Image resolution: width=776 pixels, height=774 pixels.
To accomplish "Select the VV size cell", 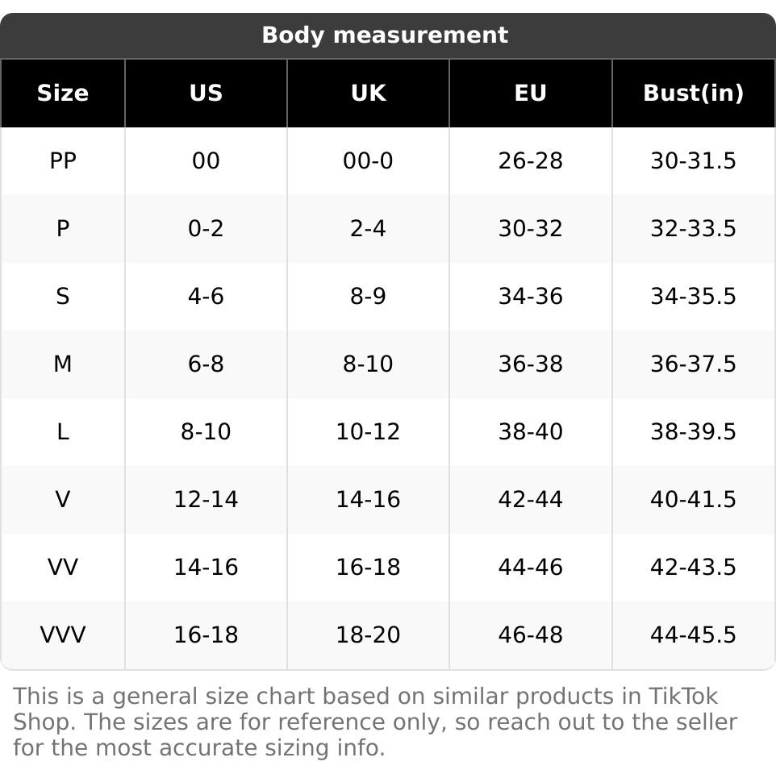I will [x=63, y=568].
